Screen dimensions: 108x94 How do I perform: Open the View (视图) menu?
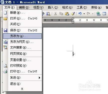point(38,7)
